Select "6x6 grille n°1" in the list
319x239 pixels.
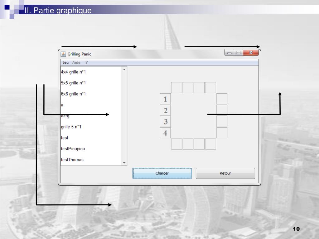pos(91,94)
